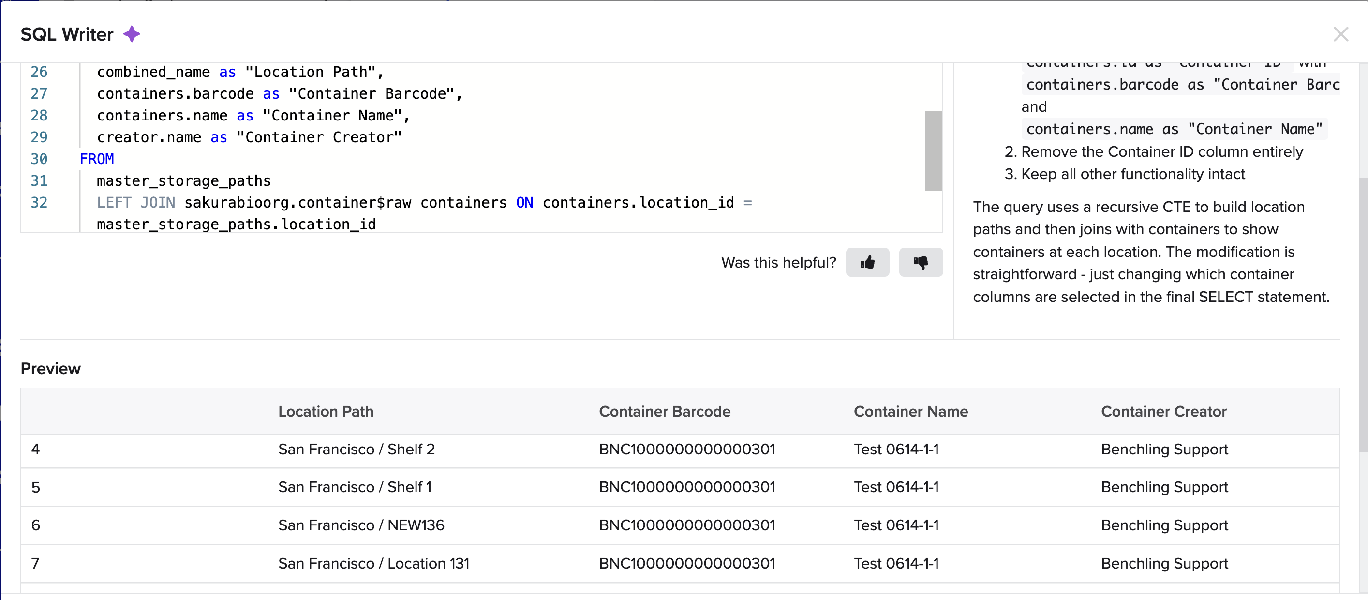Click the containers.name code snippet in the explanation
This screenshot has height=600, width=1368.
(x=1174, y=129)
